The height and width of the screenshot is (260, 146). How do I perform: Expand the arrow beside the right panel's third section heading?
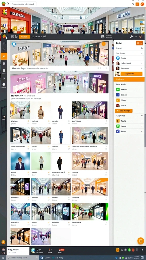(142, 116)
